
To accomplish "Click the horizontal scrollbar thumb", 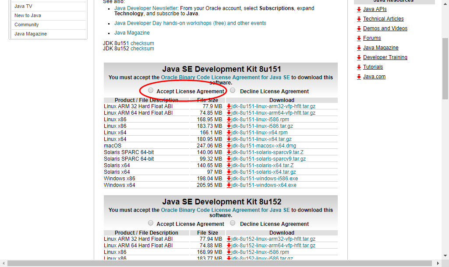I will pos(219,263).
